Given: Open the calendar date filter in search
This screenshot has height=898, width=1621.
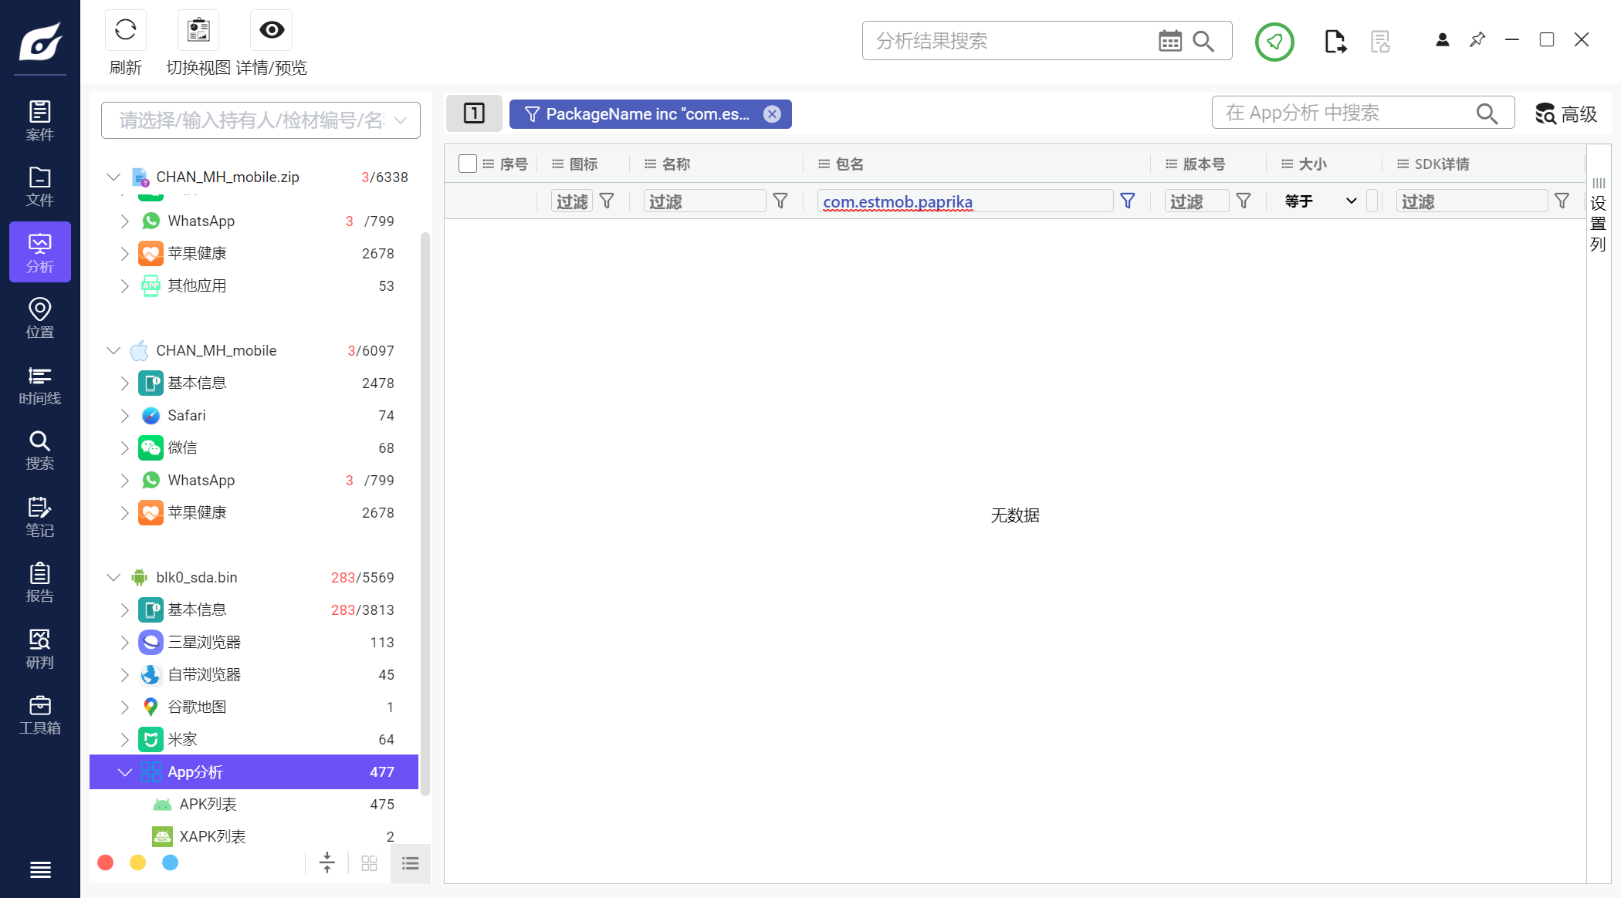Looking at the screenshot, I should [1169, 41].
